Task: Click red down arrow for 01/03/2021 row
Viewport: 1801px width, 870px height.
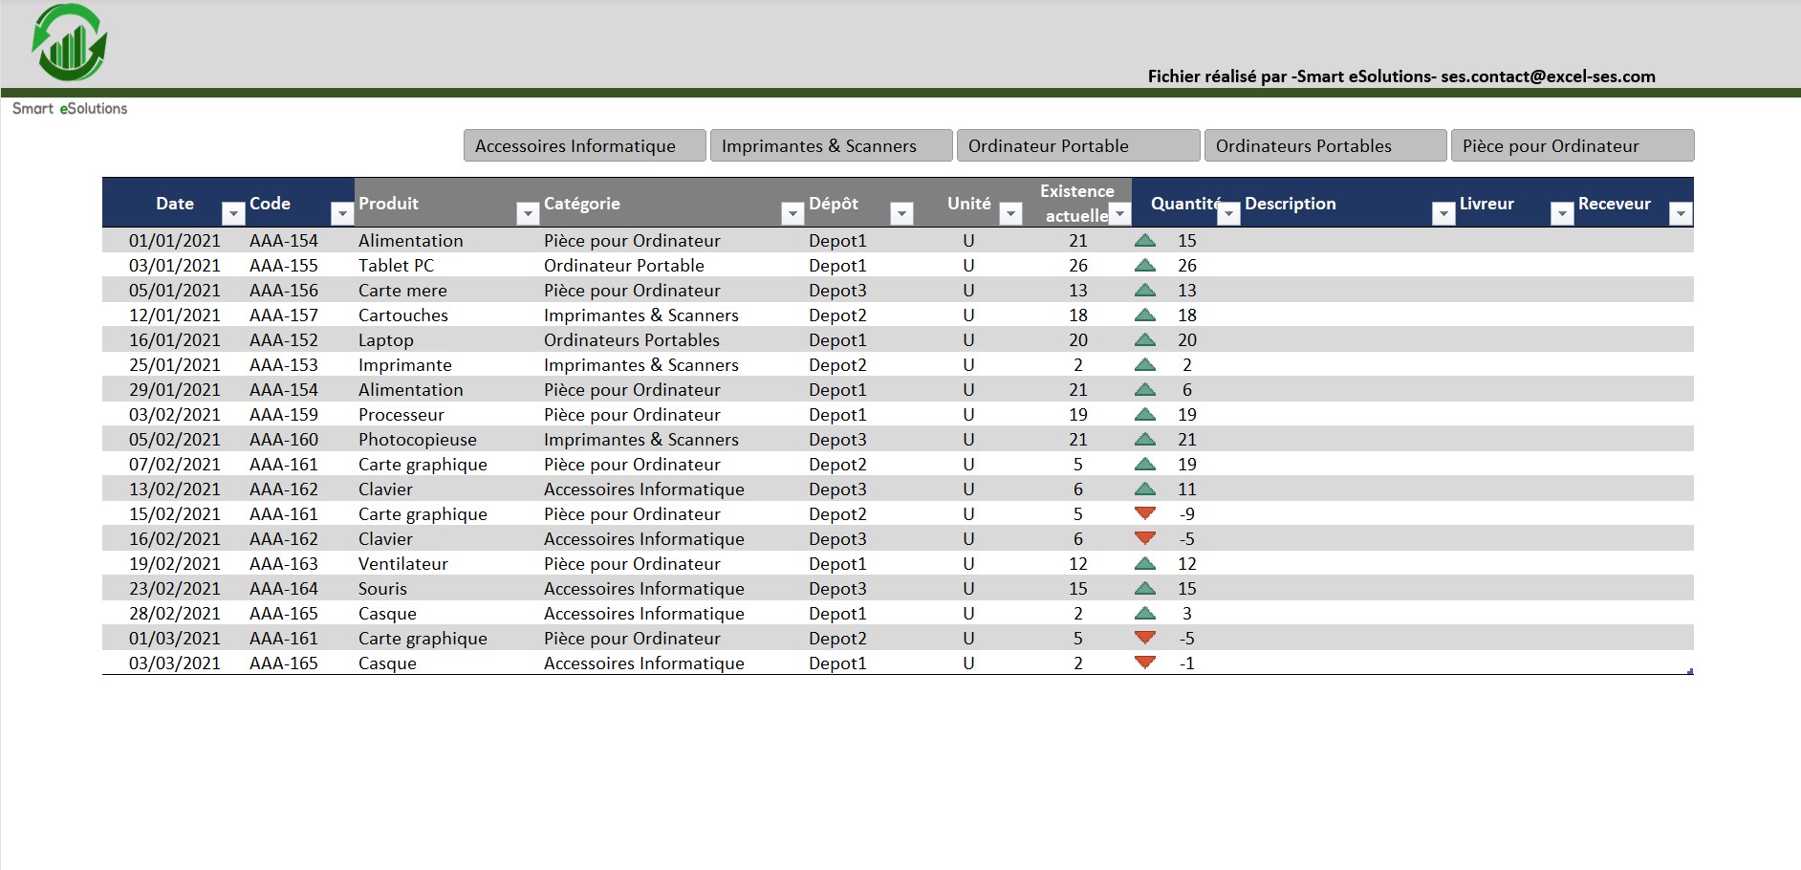Action: click(x=1144, y=638)
